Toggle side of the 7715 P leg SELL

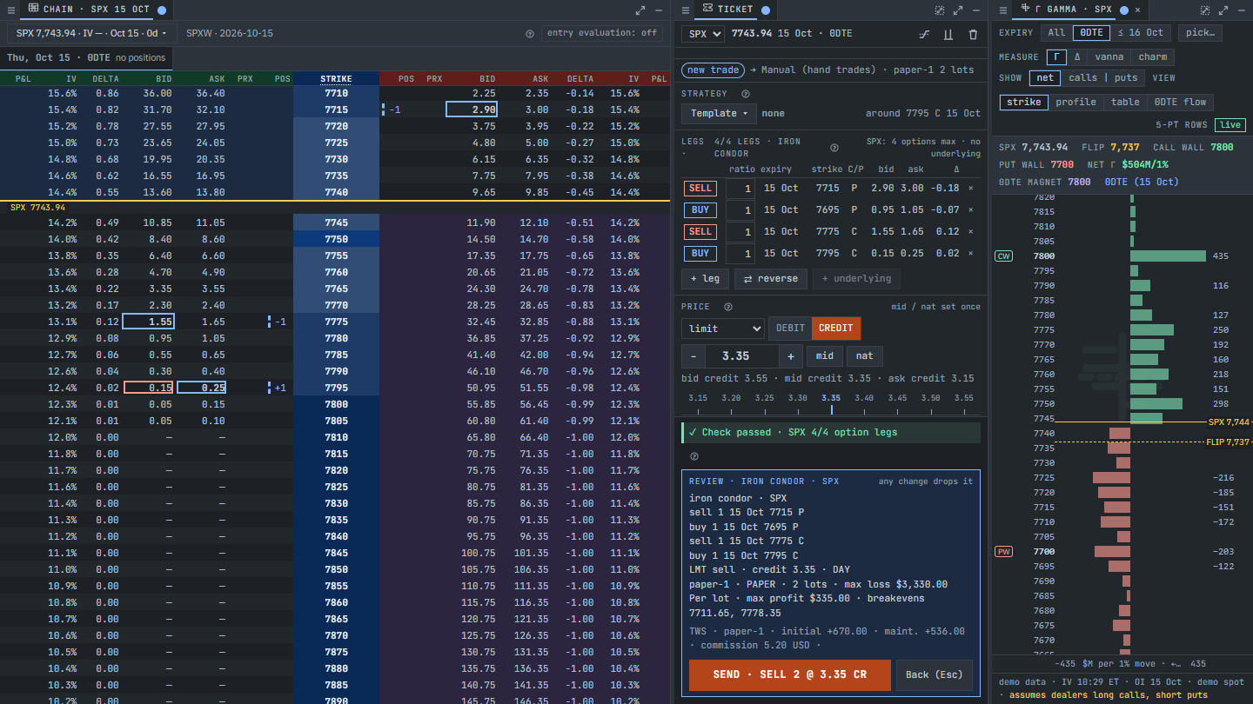point(700,189)
